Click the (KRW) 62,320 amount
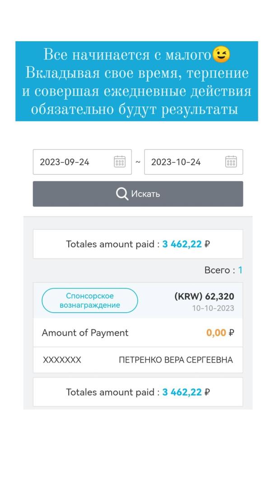Viewport: 271px width, 483px height. [204, 297]
